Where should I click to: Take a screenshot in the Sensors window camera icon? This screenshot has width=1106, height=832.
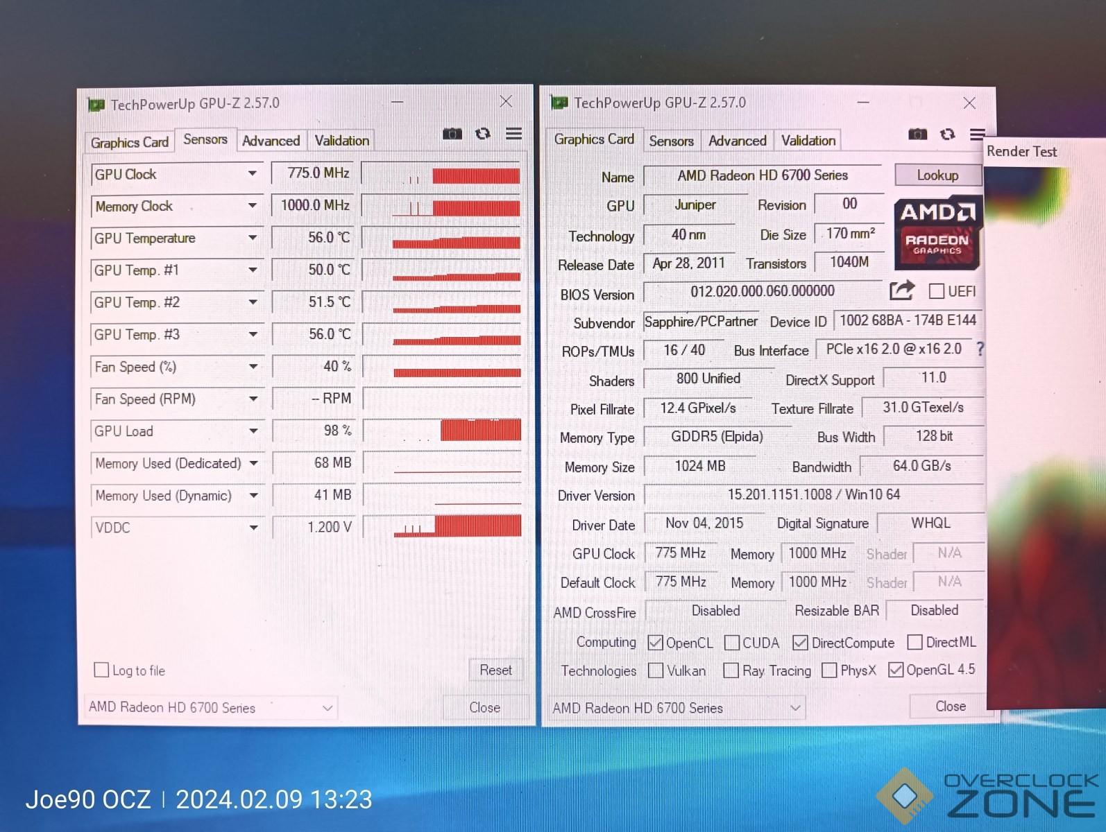452,134
